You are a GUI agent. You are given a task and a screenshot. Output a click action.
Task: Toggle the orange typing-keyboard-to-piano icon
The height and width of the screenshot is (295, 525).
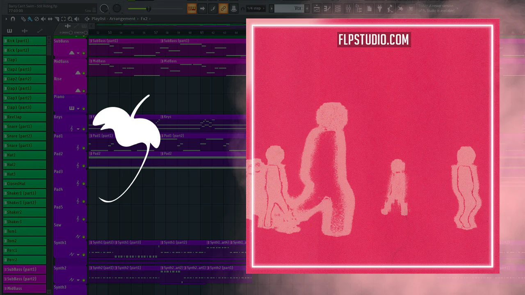[x=192, y=8]
